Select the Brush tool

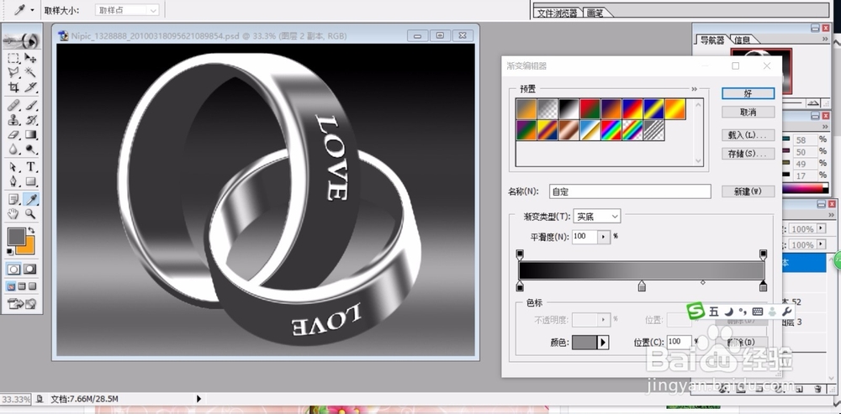(x=30, y=105)
